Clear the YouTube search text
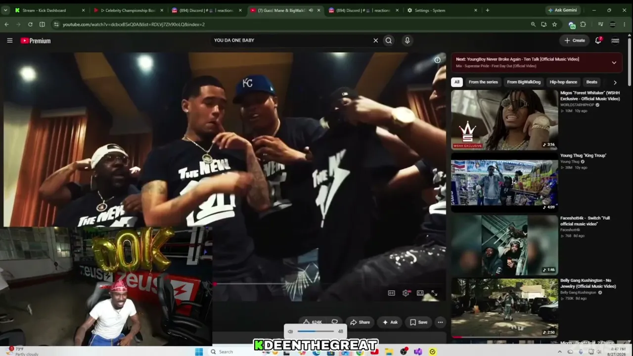This screenshot has height=356, width=633. [x=375, y=41]
